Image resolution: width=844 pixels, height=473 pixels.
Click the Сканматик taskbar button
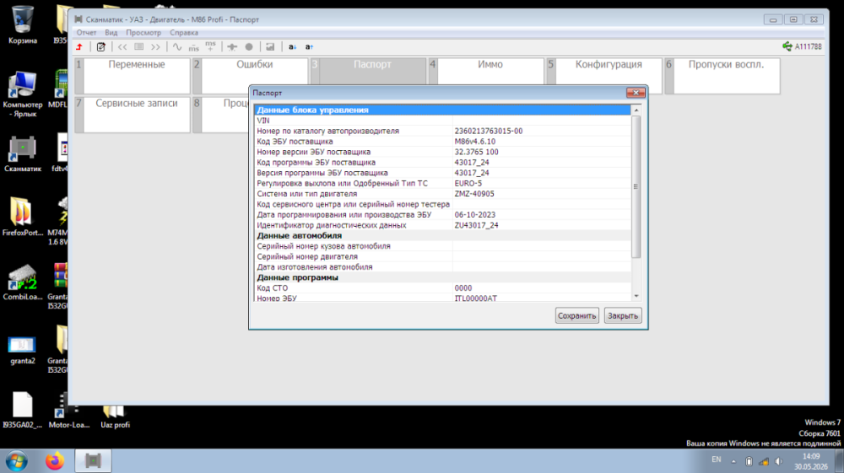tap(93, 461)
